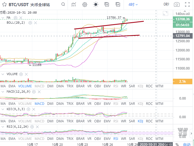Select TRIX in the volume pane row

[70, 86]
